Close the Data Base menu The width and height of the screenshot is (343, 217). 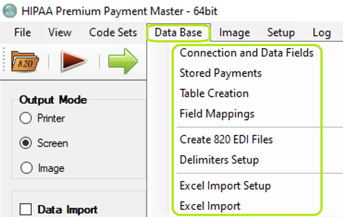(178, 33)
